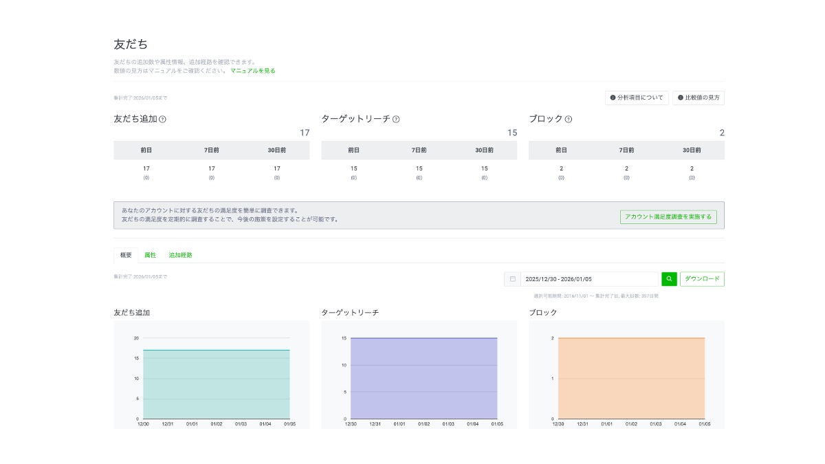Image resolution: width=825 pixels, height=464 pixels.
Task: Click 前日 header in ターゲットリーチ table
Action: [x=353, y=150]
